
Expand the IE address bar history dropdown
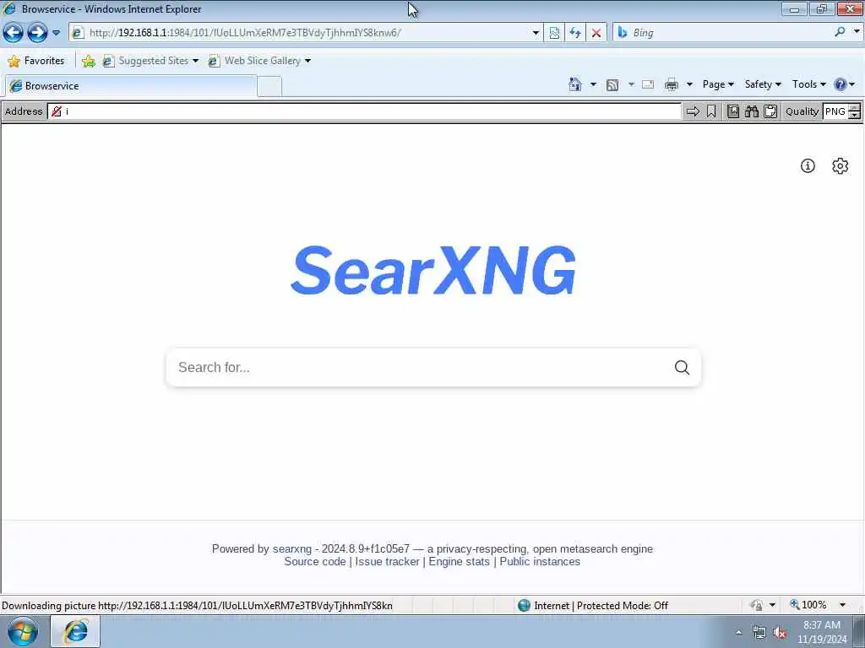tap(535, 33)
